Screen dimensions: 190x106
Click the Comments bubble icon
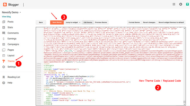4,33
